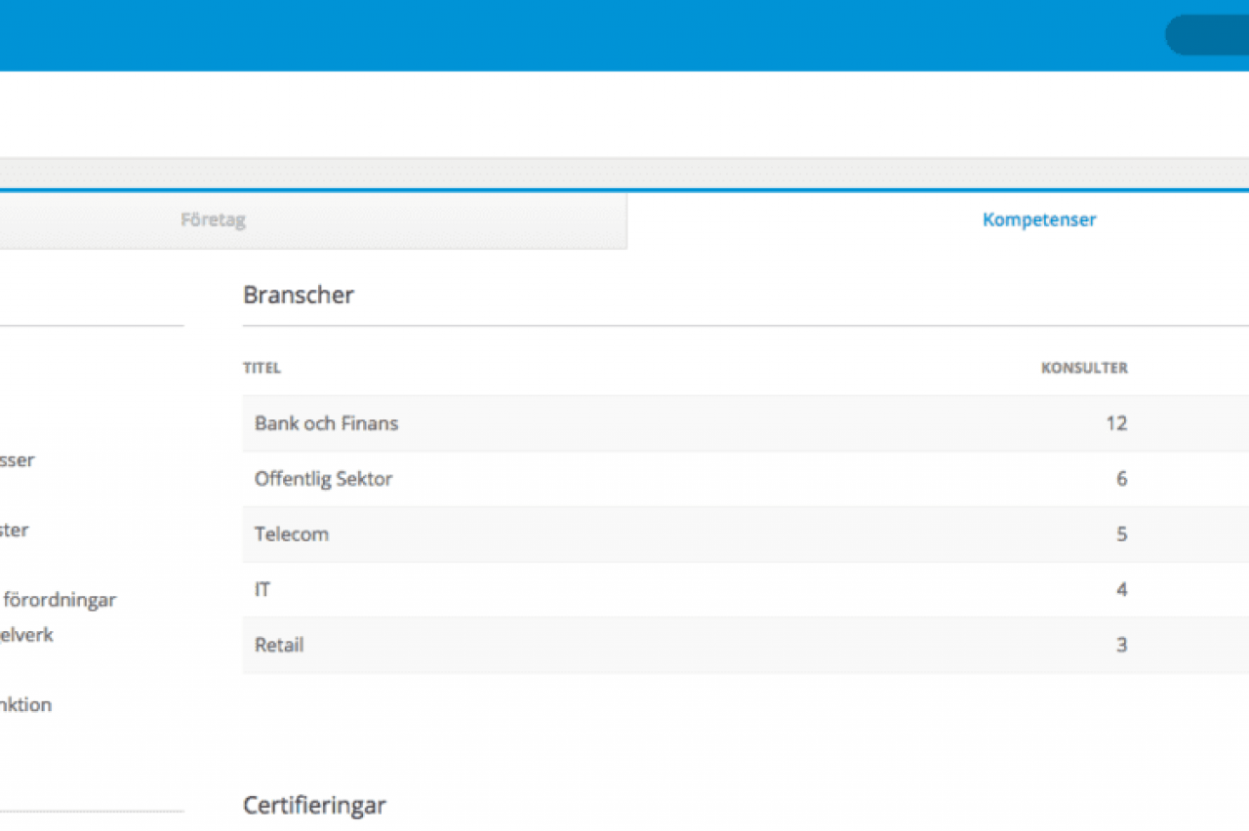
Task: Sort by the TITEL column header
Action: click(x=262, y=369)
